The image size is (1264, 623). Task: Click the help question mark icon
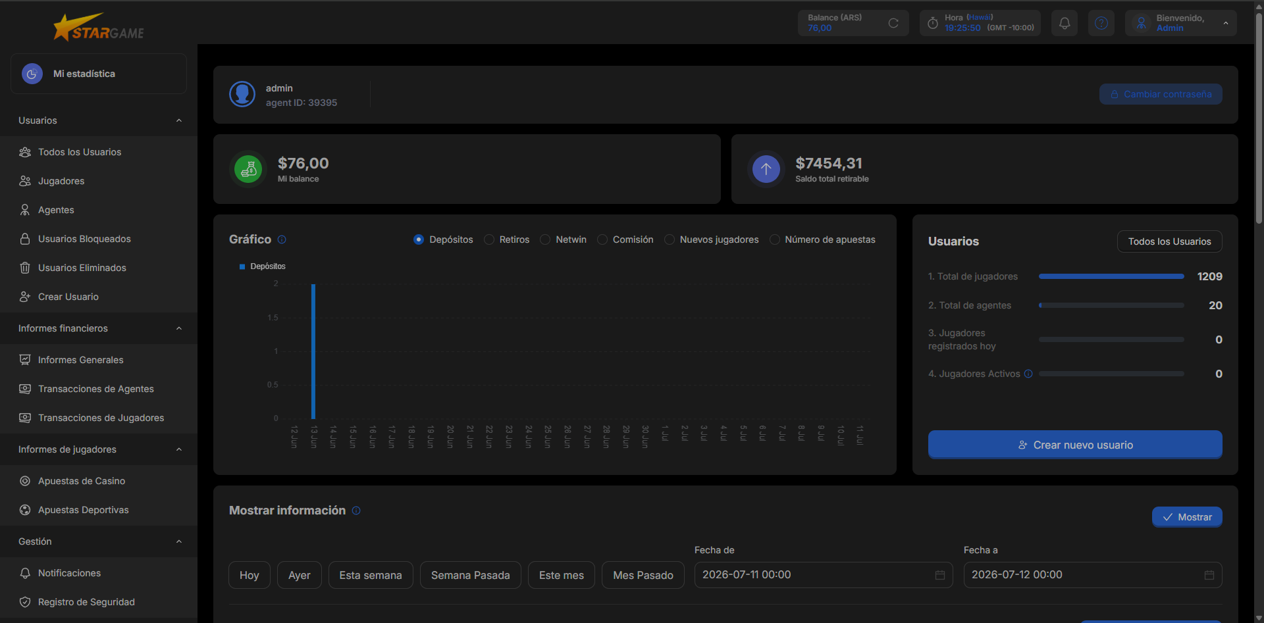click(1101, 23)
